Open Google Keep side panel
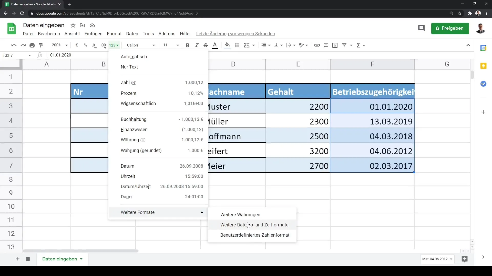This screenshot has width=492, height=276. point(483,66)
